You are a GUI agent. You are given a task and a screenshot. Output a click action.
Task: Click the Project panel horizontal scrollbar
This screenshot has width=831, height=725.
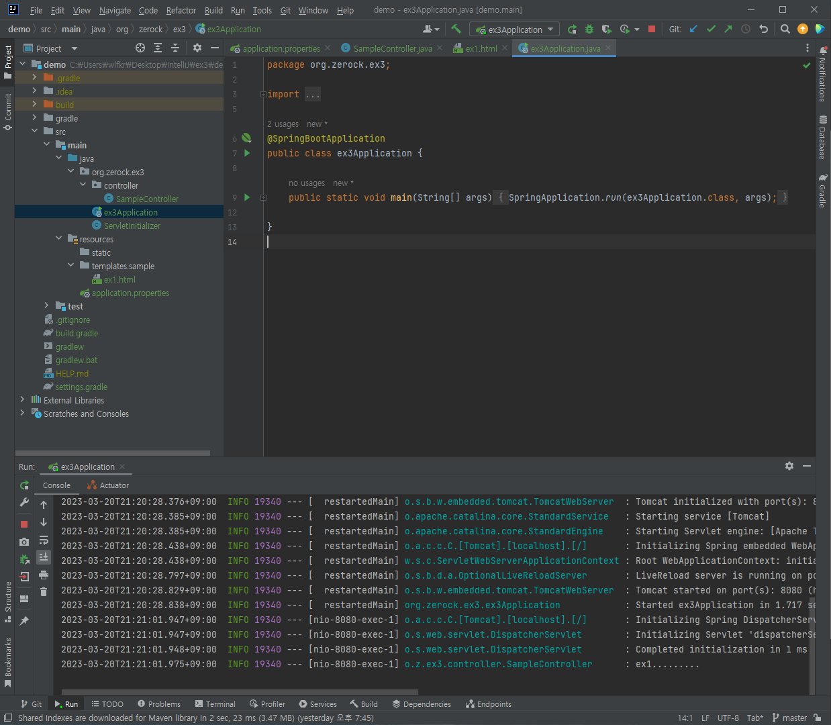(x=113, y=452)
